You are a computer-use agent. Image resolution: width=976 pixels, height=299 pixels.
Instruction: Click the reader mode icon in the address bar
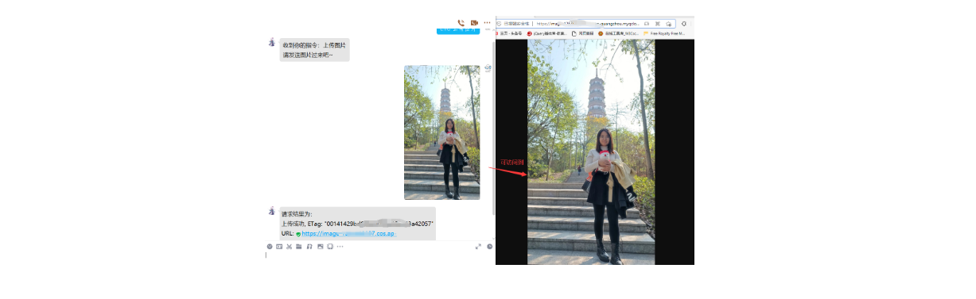[x=646, y=24]
